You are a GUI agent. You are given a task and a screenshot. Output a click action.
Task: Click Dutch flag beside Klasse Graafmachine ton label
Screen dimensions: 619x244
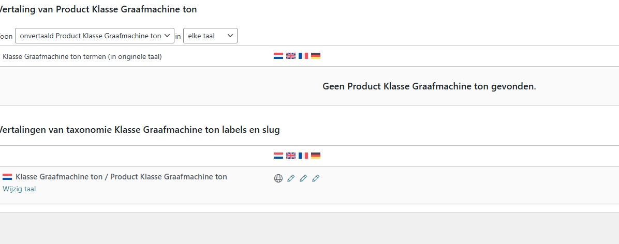7,177
